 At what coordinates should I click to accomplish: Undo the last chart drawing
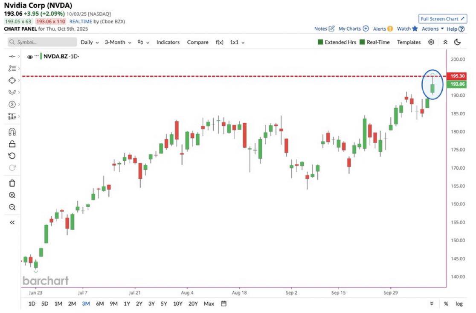12,156
